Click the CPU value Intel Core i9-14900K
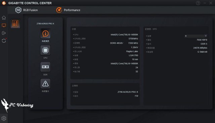The width and height of the screenshot is (215, 123). pos(124,35)
